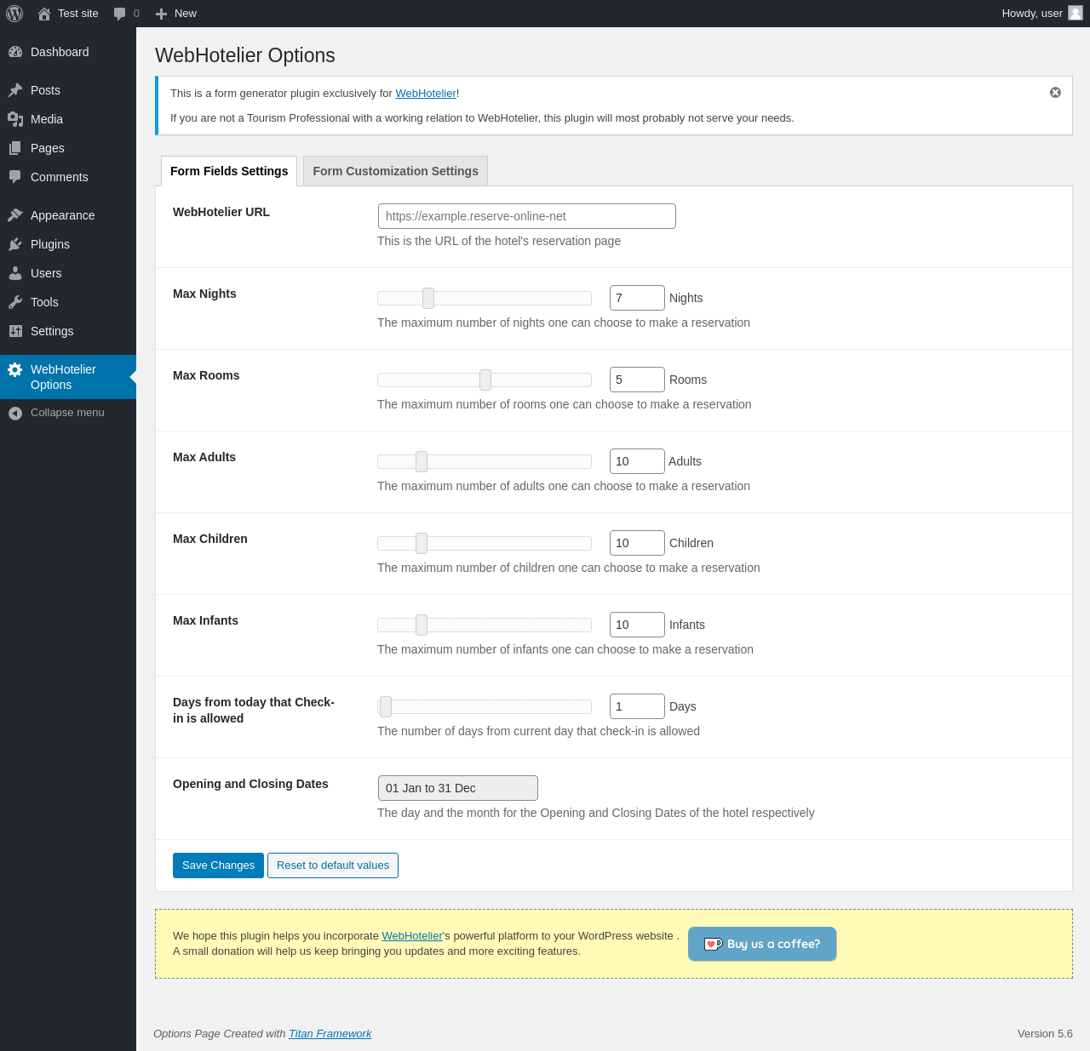Open the comments bubble in admin bar

click(120, 14)
